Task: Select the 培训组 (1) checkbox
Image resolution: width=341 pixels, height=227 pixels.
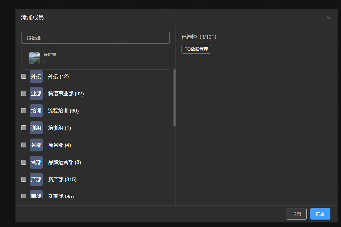Action: (x=24, y=128)
